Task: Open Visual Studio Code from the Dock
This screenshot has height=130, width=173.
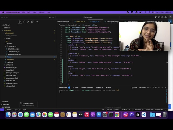Action: [144, 115]
